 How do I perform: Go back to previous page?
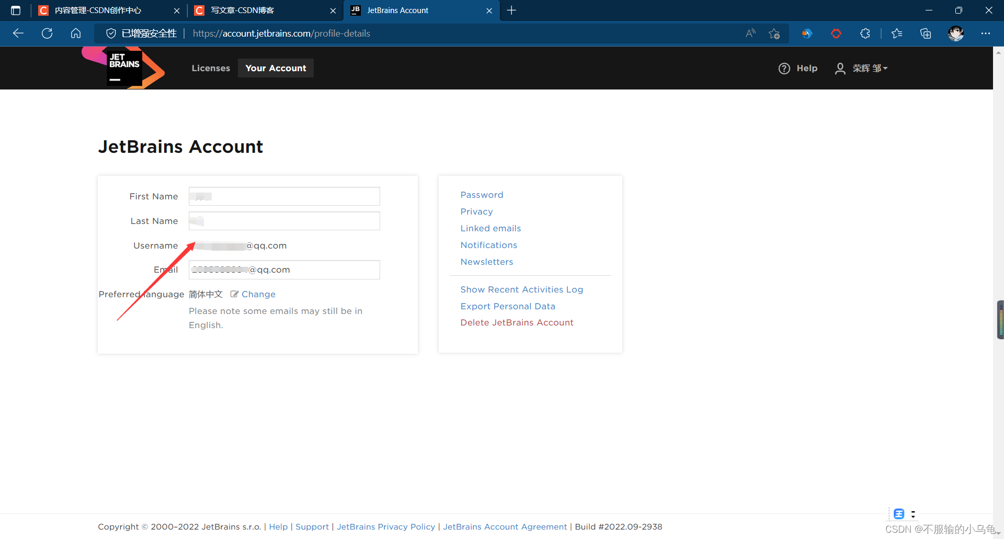click(18, 33)
